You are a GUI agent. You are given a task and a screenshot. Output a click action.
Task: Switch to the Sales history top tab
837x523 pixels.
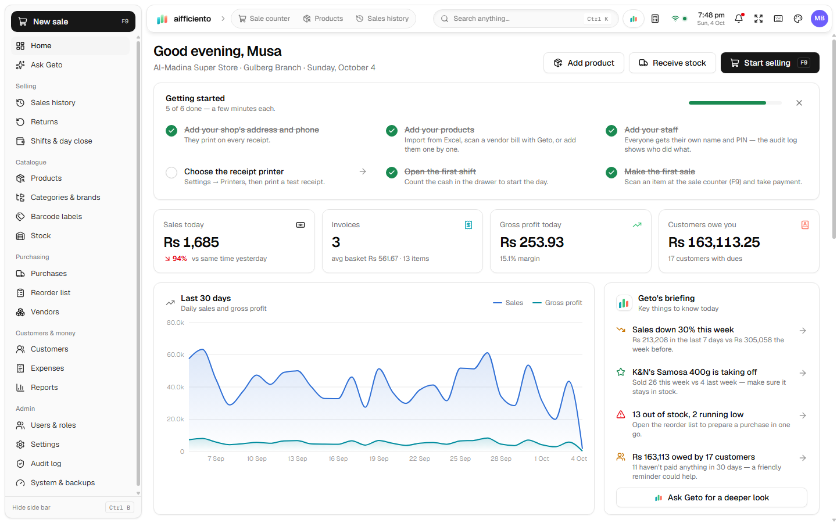[x=382, y=19]
